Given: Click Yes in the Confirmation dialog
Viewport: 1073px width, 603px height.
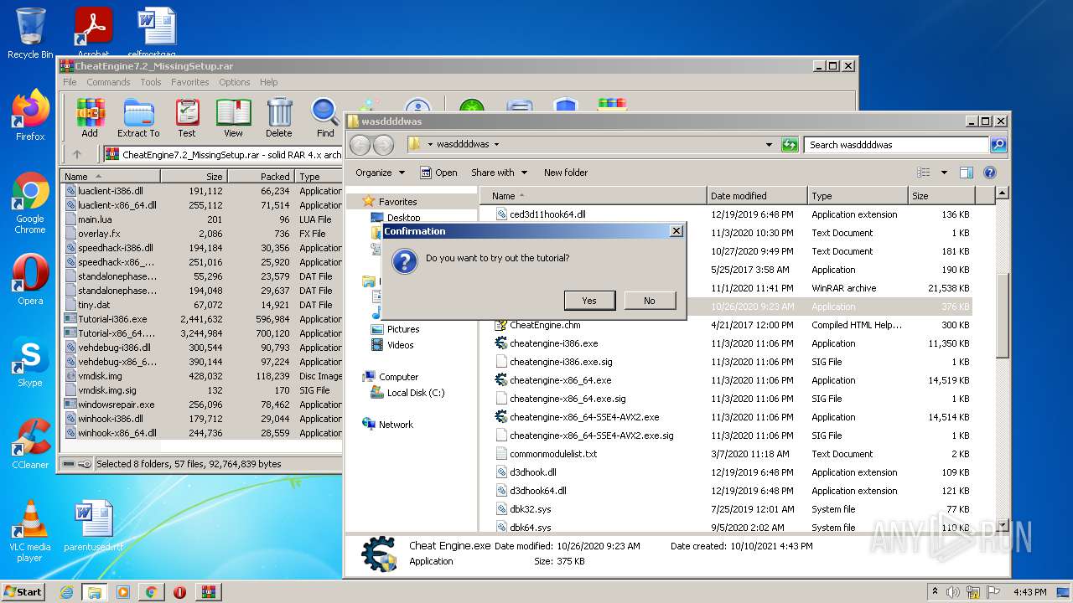Looking at the screenshot, I should (x=588, y=301).
